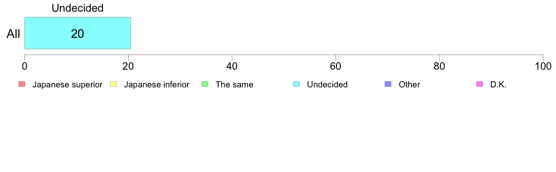
Task: Click the Undecided label above the bar
Action: tap(78, 8)
